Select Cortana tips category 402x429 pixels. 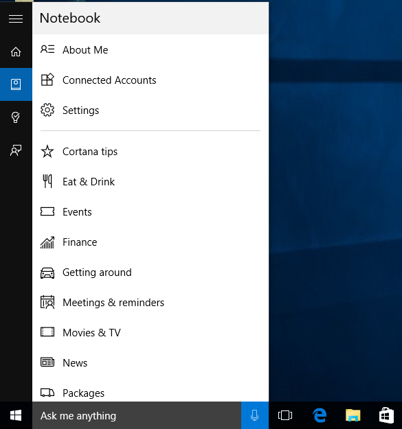(150, 151)
